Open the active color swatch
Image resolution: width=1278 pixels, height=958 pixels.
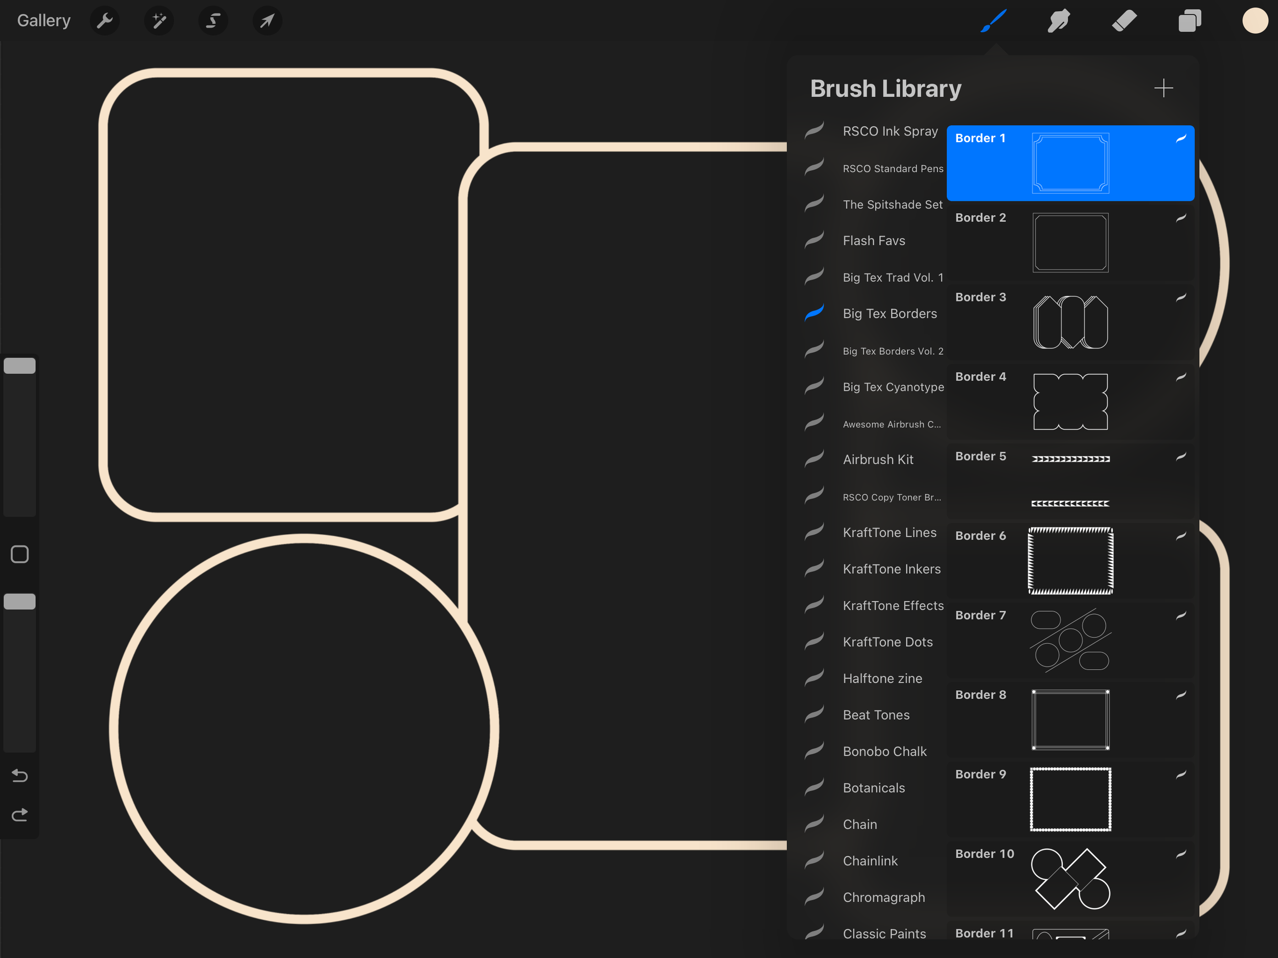[x=1255, y=21]
